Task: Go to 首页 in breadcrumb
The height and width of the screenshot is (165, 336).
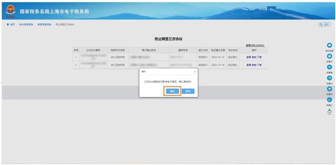Action: coord(12,25)
